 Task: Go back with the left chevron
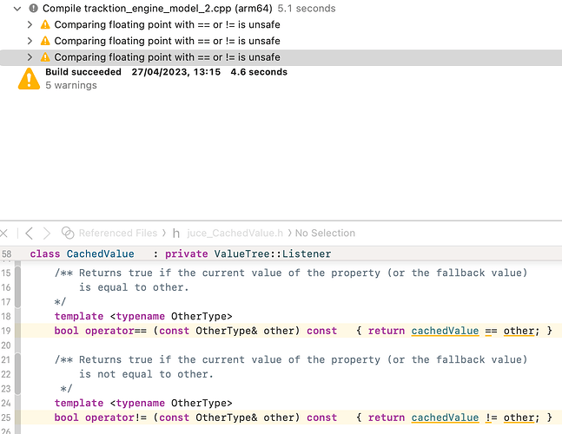(x=30, y=233)
